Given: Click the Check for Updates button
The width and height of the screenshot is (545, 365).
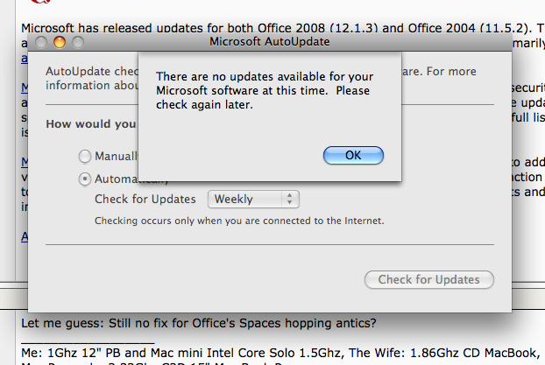Looking at the screenshot, I should coord(429,279).
